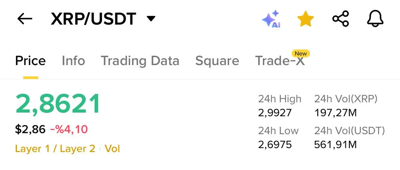
Task: Open the Layer 1 / Layer 2 tag link
Action: (55, 148)
